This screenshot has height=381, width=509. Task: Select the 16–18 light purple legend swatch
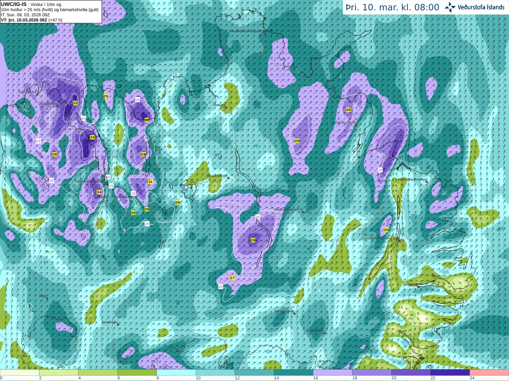[333, 373]
